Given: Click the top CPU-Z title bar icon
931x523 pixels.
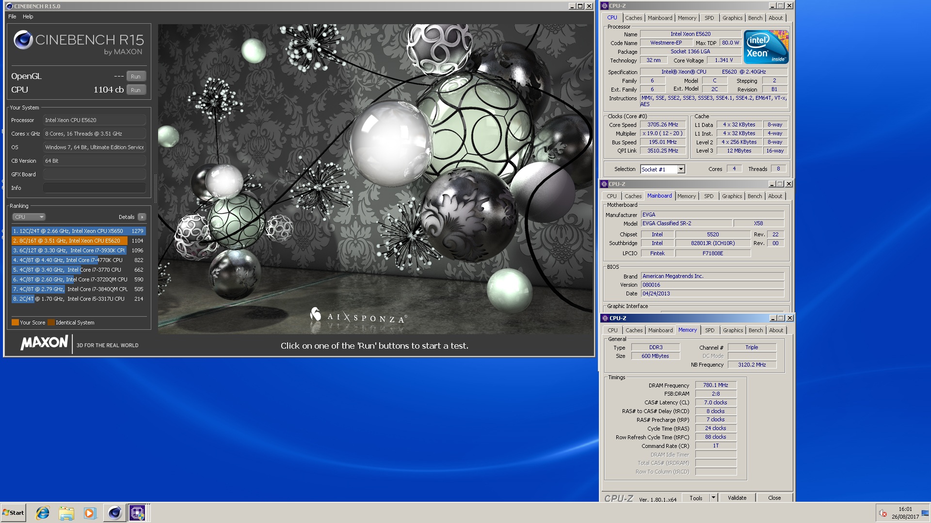Looking at the screenshot, I should pos(605,6).
